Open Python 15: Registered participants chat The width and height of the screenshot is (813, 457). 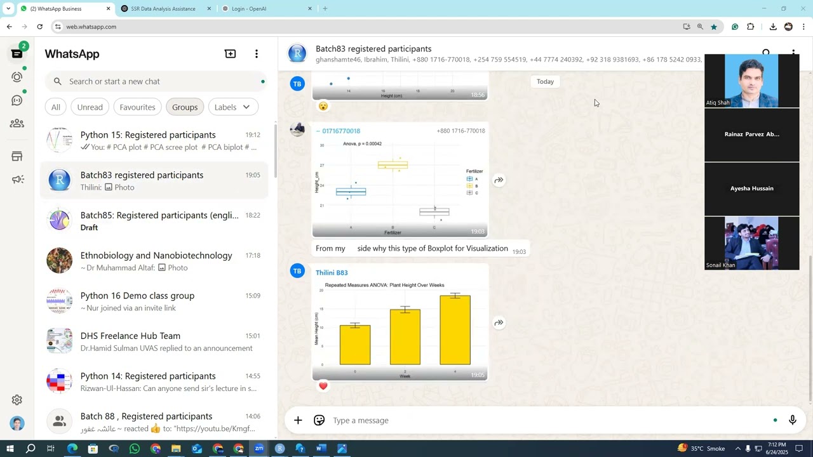coord(154,140)
